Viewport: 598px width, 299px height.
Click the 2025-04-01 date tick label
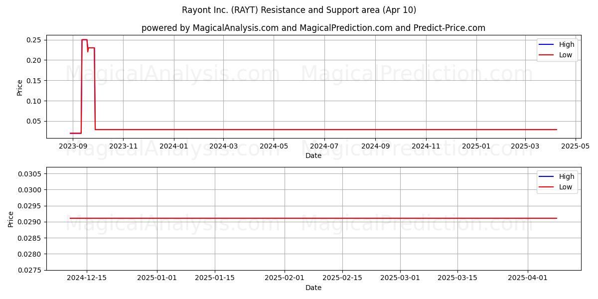[x=528, y=278]
